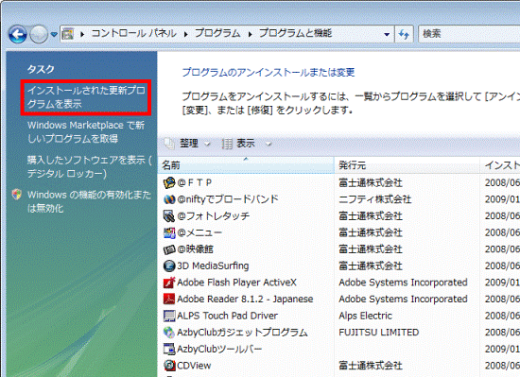This screenshot has height=377, width=520.
Task: Expand the arrow before コントロール パネル in breadcrumb
Action: click(x=82, y=34)
